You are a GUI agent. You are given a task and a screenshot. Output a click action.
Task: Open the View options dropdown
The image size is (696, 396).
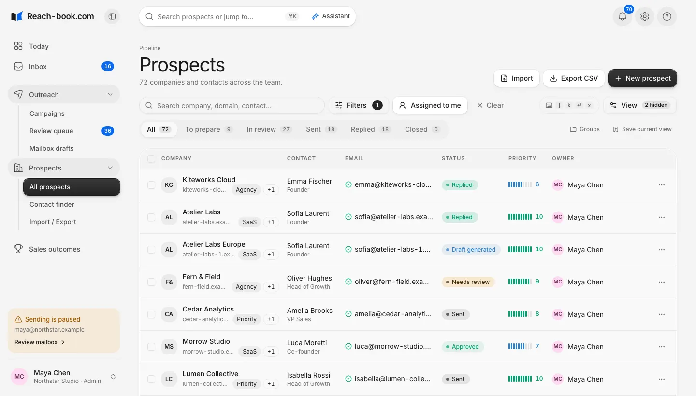[640, 105]
